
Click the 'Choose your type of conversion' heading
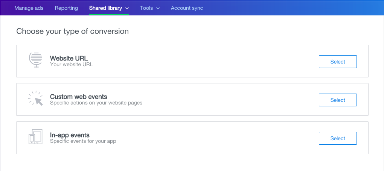click(73, 31)
